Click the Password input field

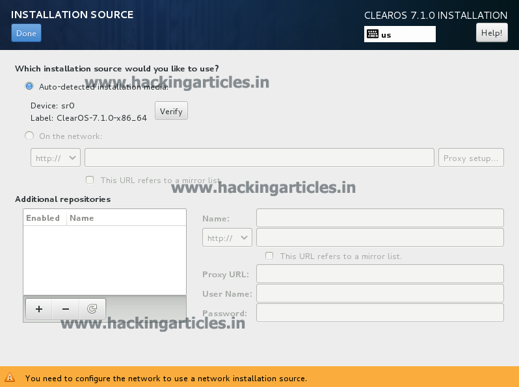pos(380,313)
